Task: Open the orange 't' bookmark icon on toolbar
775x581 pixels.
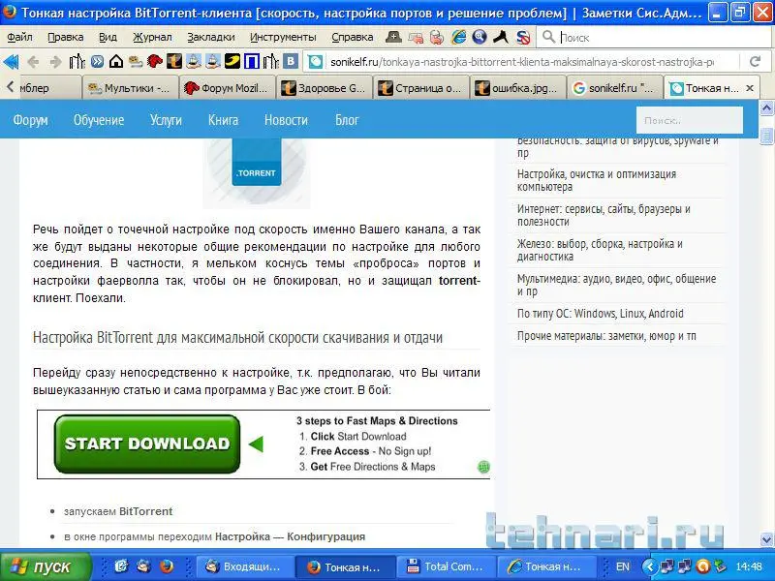Action: pos(174,62)
